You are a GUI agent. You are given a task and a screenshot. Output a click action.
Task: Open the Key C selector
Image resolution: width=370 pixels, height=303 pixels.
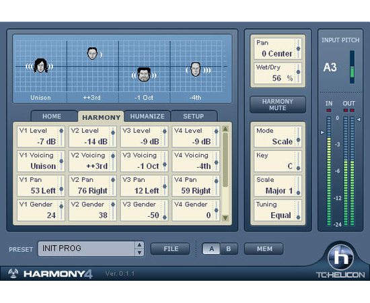(x=278, y=162)
